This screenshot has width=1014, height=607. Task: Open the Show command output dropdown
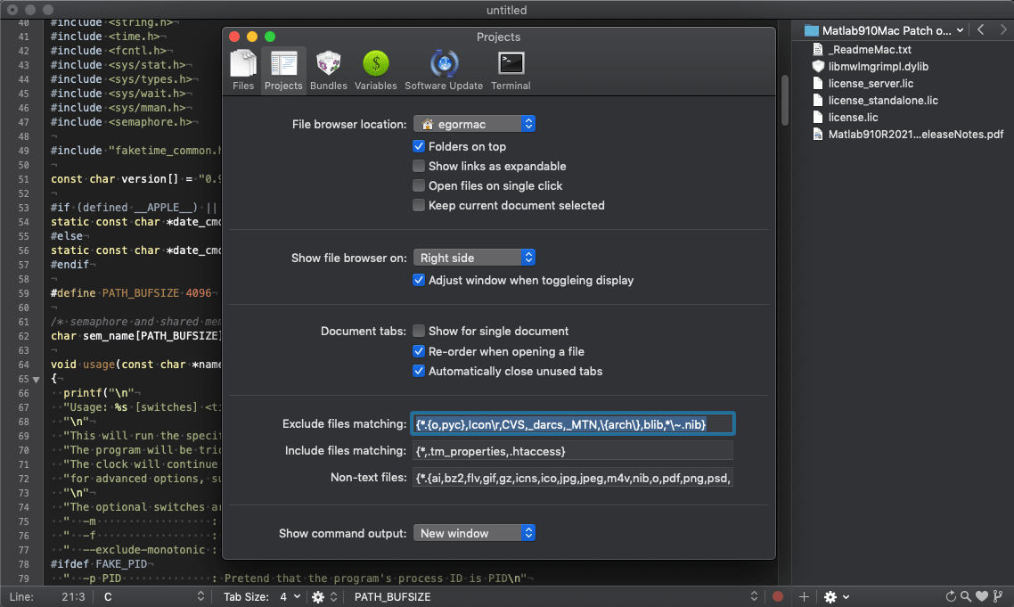[474, 533]
